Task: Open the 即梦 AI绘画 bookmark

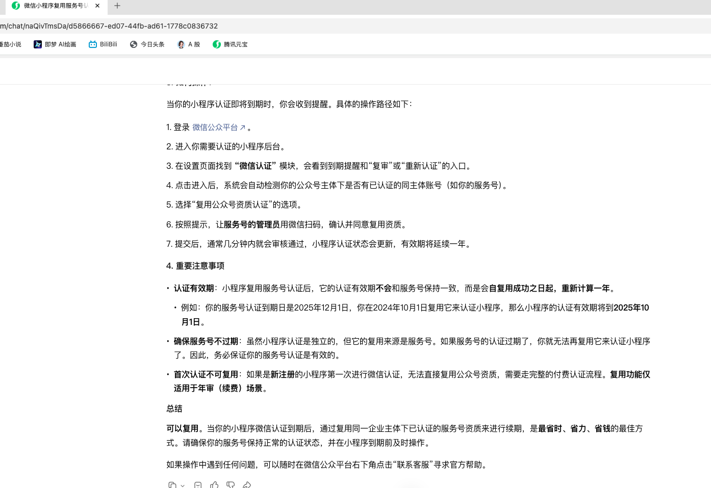Action: click(x=55, y=44)
